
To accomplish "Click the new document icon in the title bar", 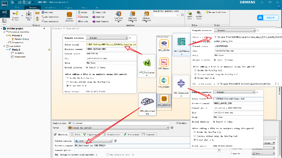I will pos(12,2).
